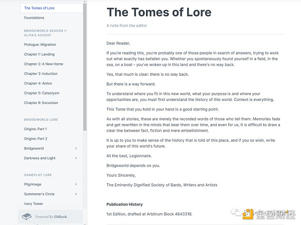Expand the Darkness and Light chevron
301x225 pixels.
tap(76, 158)
